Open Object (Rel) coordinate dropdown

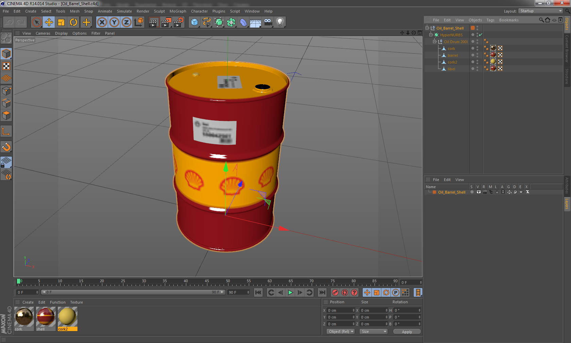(341, 331)
